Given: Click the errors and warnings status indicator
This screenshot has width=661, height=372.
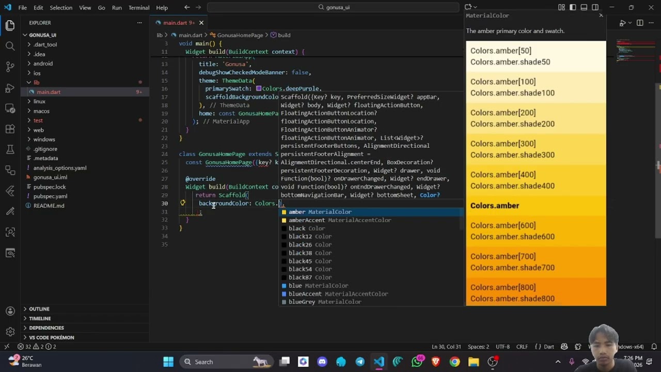Looking at the screenshot, I should pyautogui.click(x=37, y=347).
